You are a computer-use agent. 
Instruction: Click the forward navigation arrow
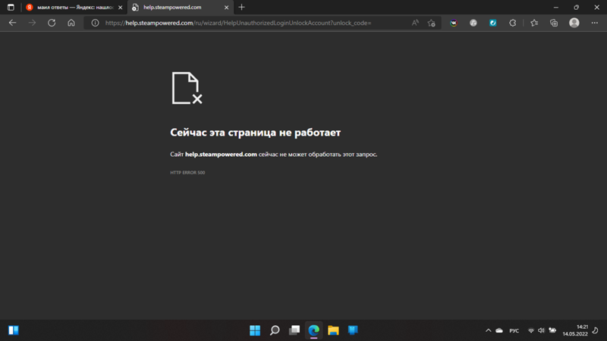click(x=32, y=23)
